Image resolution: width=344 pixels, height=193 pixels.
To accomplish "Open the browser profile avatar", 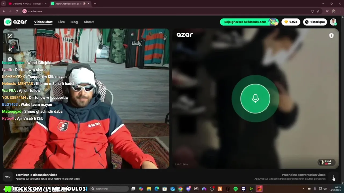I will tap(334, 11).
